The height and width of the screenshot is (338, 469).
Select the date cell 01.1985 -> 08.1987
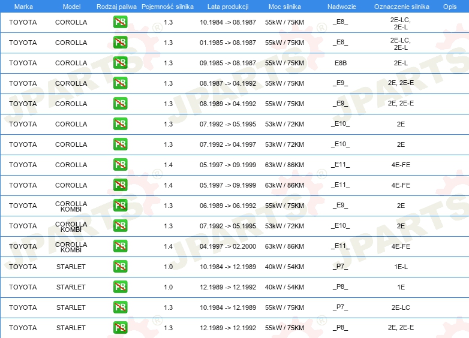[228, 43]
